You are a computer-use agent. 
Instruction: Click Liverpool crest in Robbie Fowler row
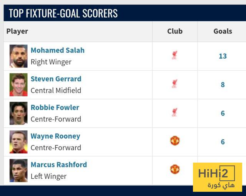click(175, 113)
